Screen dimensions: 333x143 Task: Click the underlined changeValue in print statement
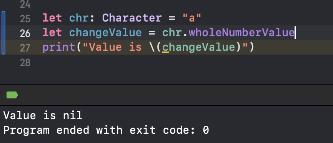click(x=199, y=47)
